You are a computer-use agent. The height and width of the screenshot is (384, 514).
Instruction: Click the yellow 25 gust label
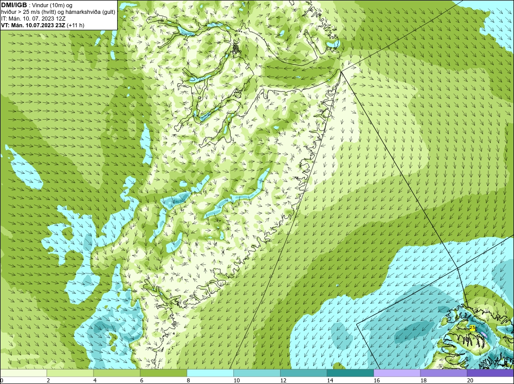[x=472, y=327]
